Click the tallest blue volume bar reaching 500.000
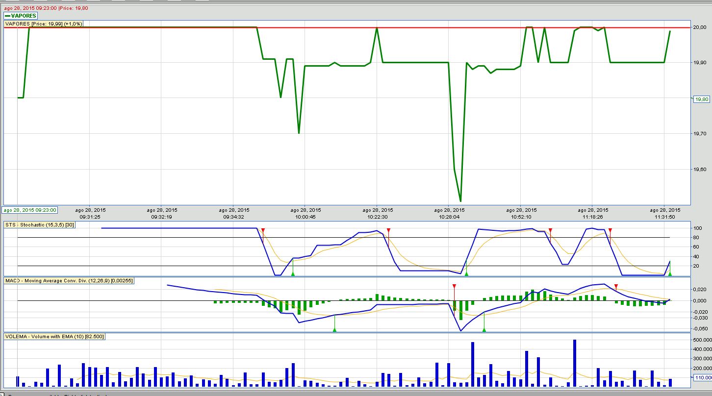This screenshot has width=712, height=396. (574, 363)
